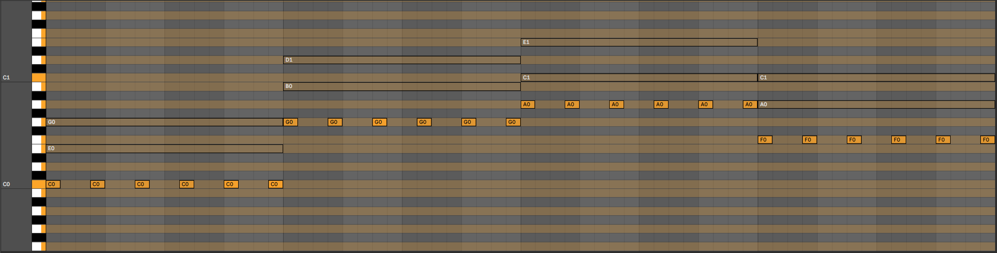The width and height of the screenshot is (997, 253).
Task: Select the long D1 note
Action: [x=402, y=60]
